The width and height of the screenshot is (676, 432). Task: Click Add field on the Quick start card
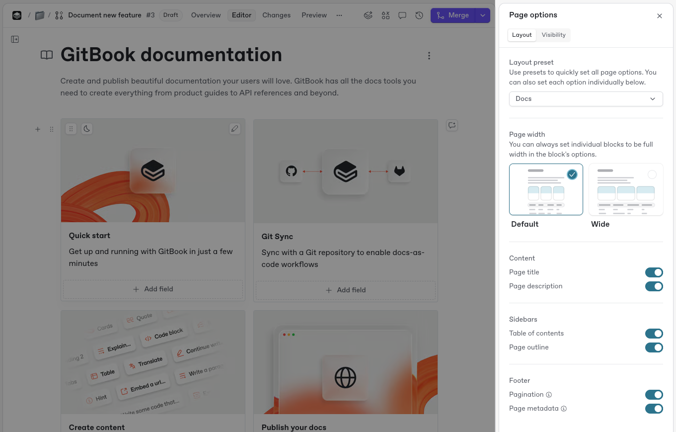pos(152,289)
